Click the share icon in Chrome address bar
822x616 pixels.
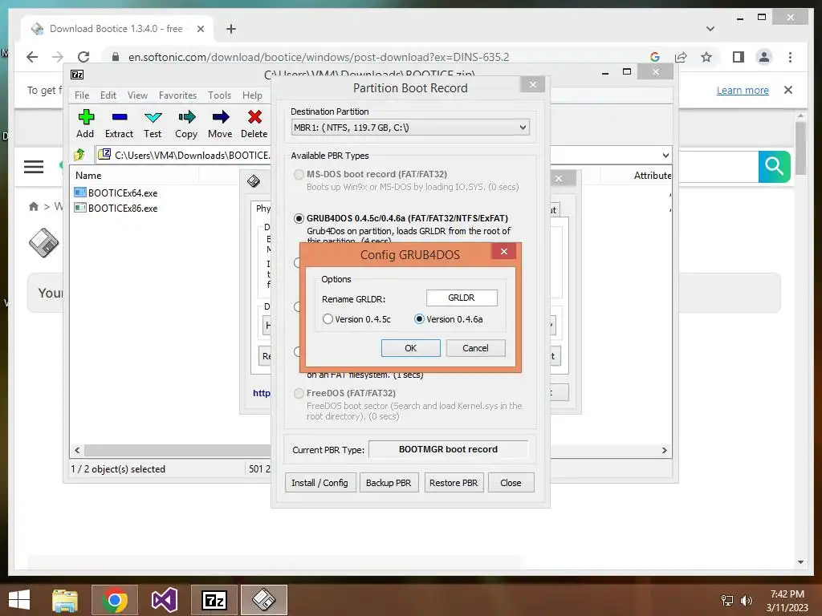pos(681,57)
